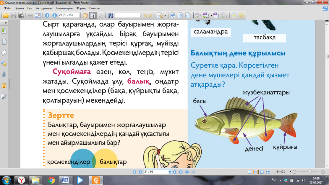Open the Bookmarks panel in sidebar
Image resolution: width=329 pixels, height=185 pixels.
click(4, 31)
